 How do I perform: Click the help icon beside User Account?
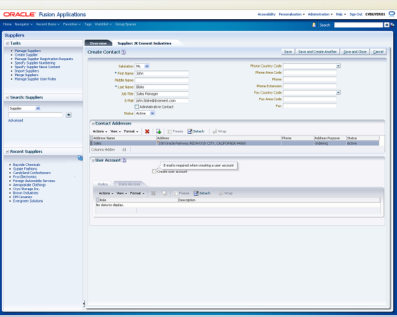(124, 160)
